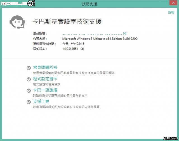Click the globe icon beside 程式設定提示

pos(29,79)
